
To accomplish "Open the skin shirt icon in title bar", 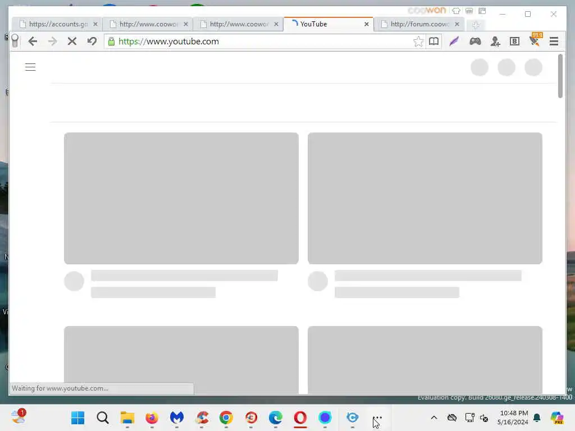I will (456, 11).
